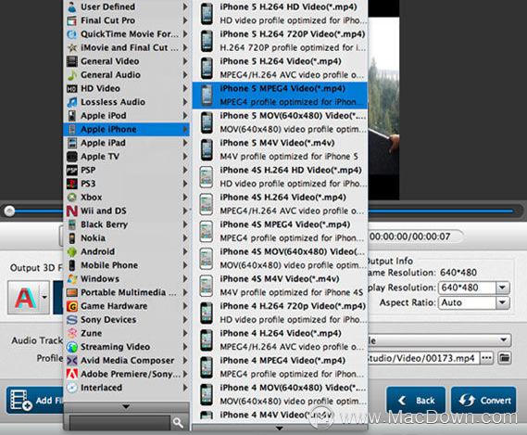Choose iPhone 4S MOV(640x480) Video profile
Image resolution: width=527 pixels, height=435 pixels.
(280, 258)
